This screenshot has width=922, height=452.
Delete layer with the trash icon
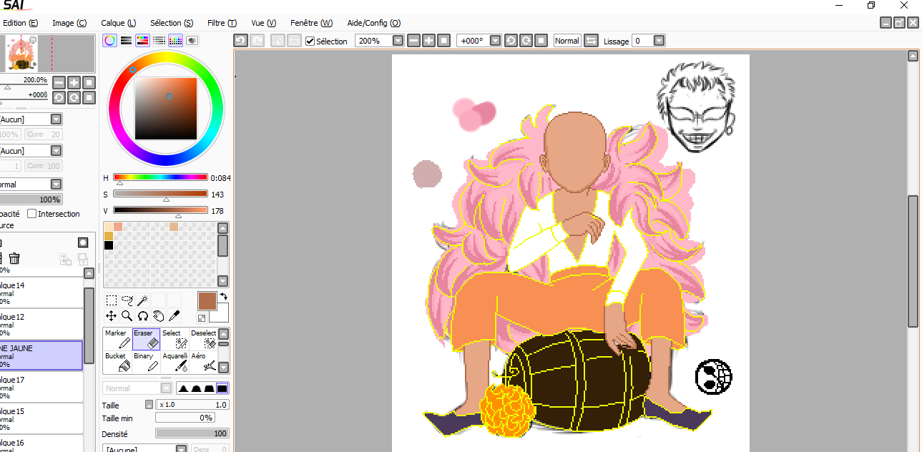point(14,259)
